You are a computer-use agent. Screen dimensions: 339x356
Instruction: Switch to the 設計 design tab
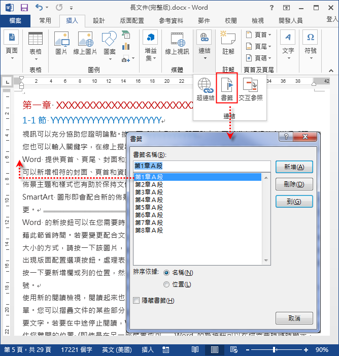[x=99, y=21]
